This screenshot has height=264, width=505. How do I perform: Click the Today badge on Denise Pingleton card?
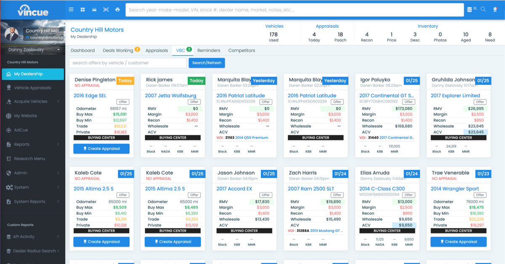[x=125, y=81]
